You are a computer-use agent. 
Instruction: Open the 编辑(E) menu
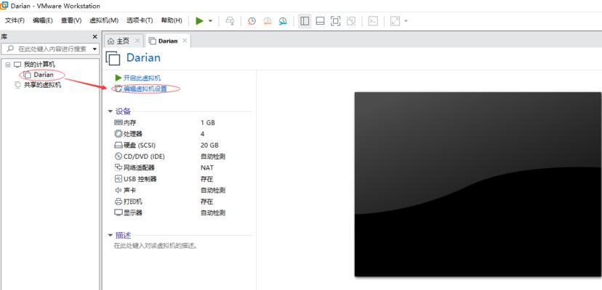43,21
